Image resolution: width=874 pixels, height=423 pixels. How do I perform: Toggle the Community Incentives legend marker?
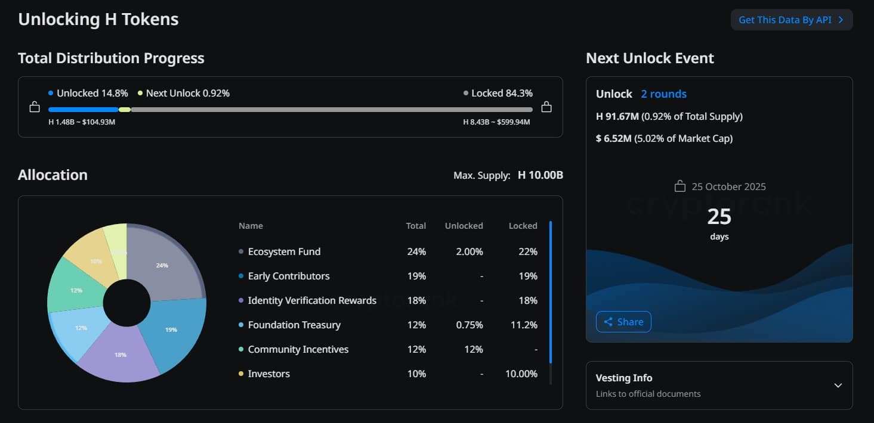pos(240,350)
